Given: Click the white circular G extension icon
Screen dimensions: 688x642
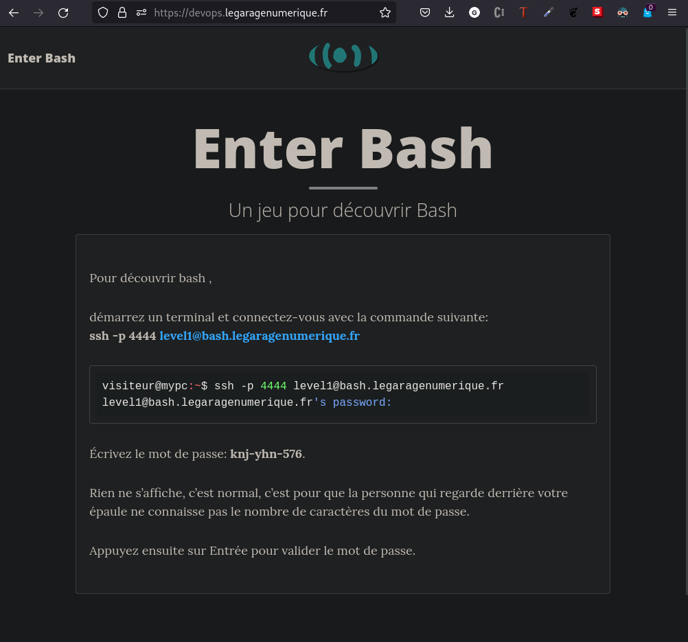Looking at the screenshot, I should click(474, 12).
